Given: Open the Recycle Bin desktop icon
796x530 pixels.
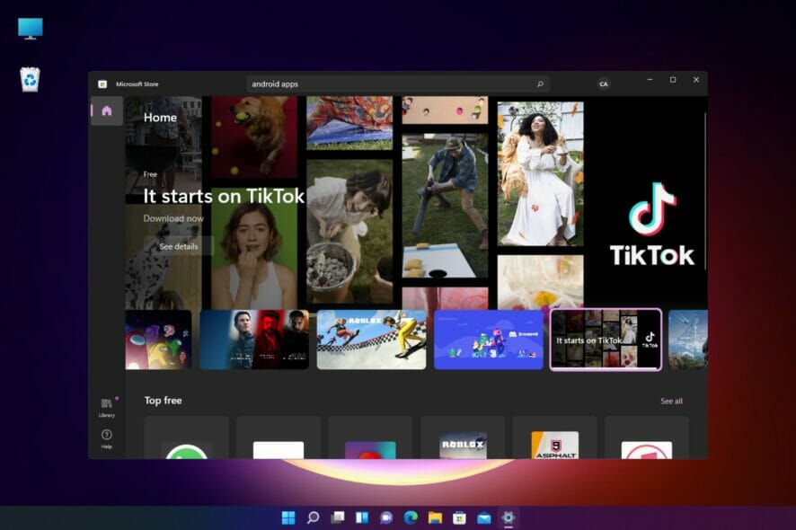Looking at the screenshot, I should 30,80.
